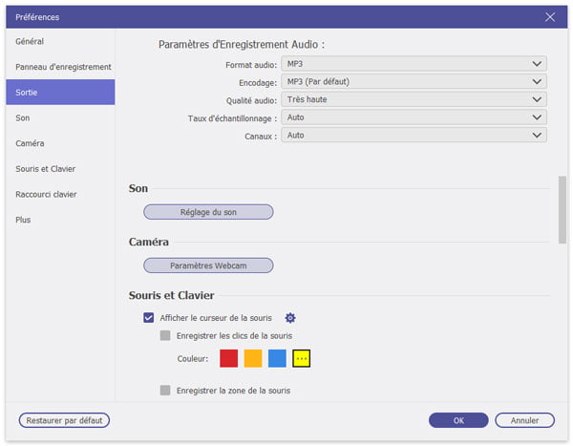Close the Préférences window
The height and width of the screenshot is (446, 573).
549,16
